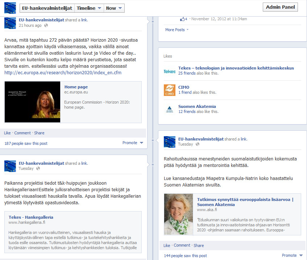This screenshot has height=260, width=307.
Task: Share the Horizon 2020 post
Action: coord(39,133)
